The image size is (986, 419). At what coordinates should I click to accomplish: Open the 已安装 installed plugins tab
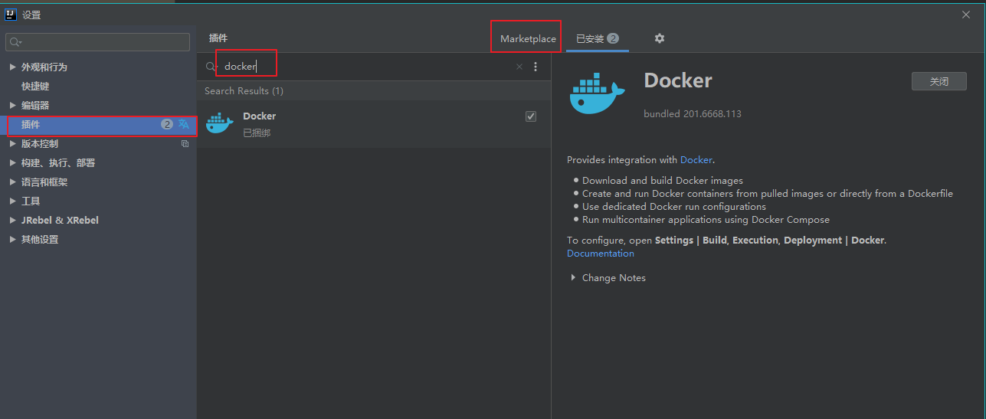click(597, 38)
